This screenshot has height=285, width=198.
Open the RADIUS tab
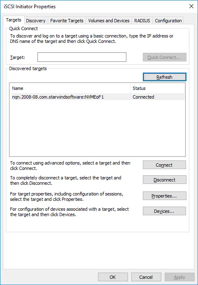pos(142,21)
